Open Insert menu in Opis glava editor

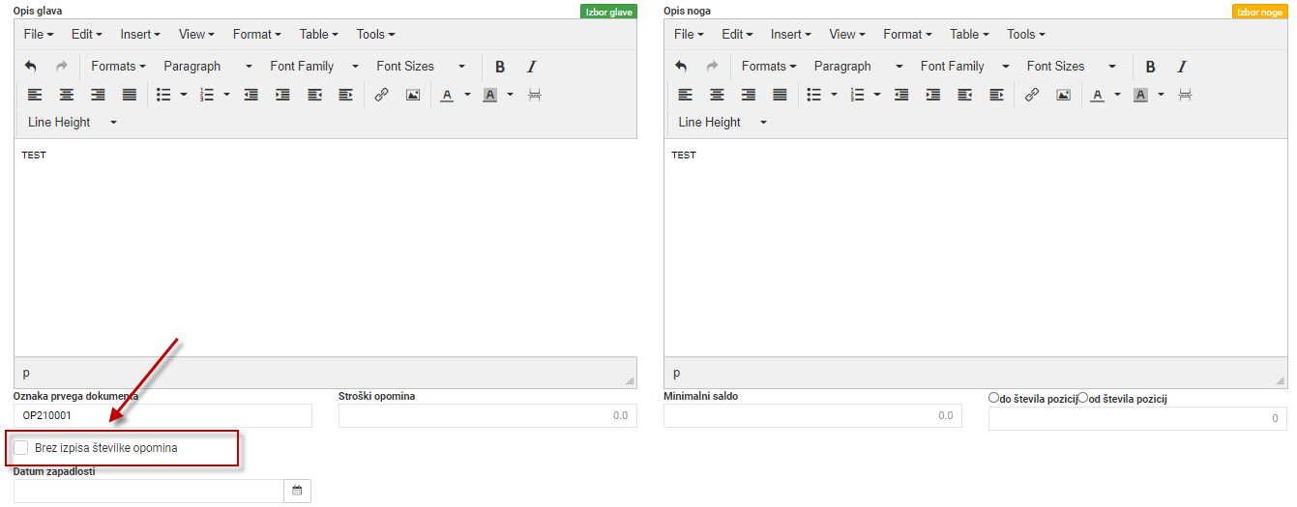(x=140, y=34)
